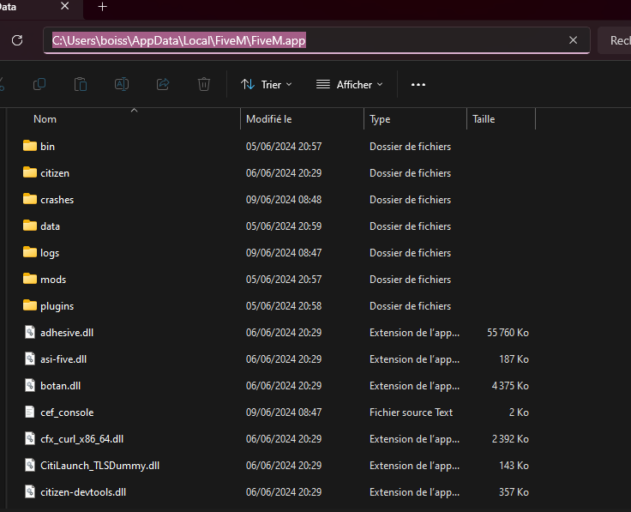The image size is (631, 512).
Task: Select the logs folder icon
Action: click(x=30, y=252)
